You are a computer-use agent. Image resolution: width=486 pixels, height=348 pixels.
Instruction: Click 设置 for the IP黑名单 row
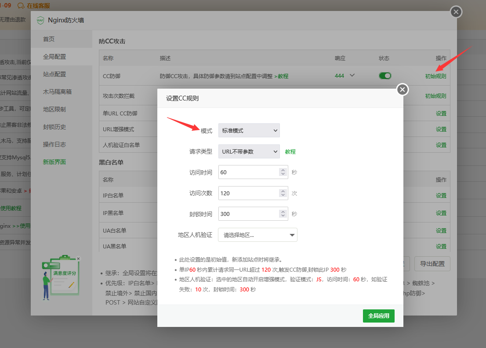pyautogui.click(x=441, y=213)
